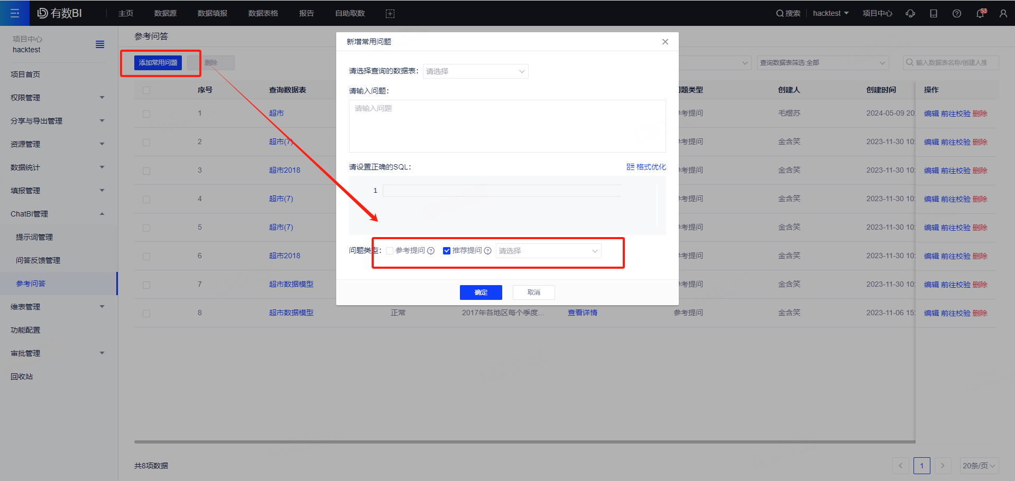The height and width of the screenshot is (481, 1015).
Task: Open the user profile icon
Action: (x=1003, y=14)
